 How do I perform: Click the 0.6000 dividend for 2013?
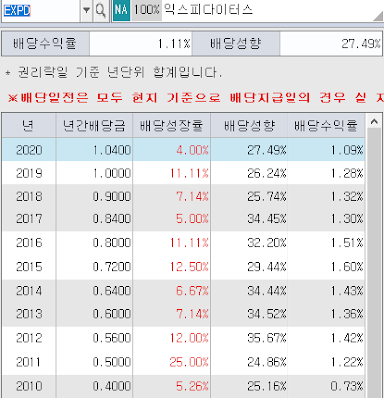pyautogui.click(x=95, y=314)
